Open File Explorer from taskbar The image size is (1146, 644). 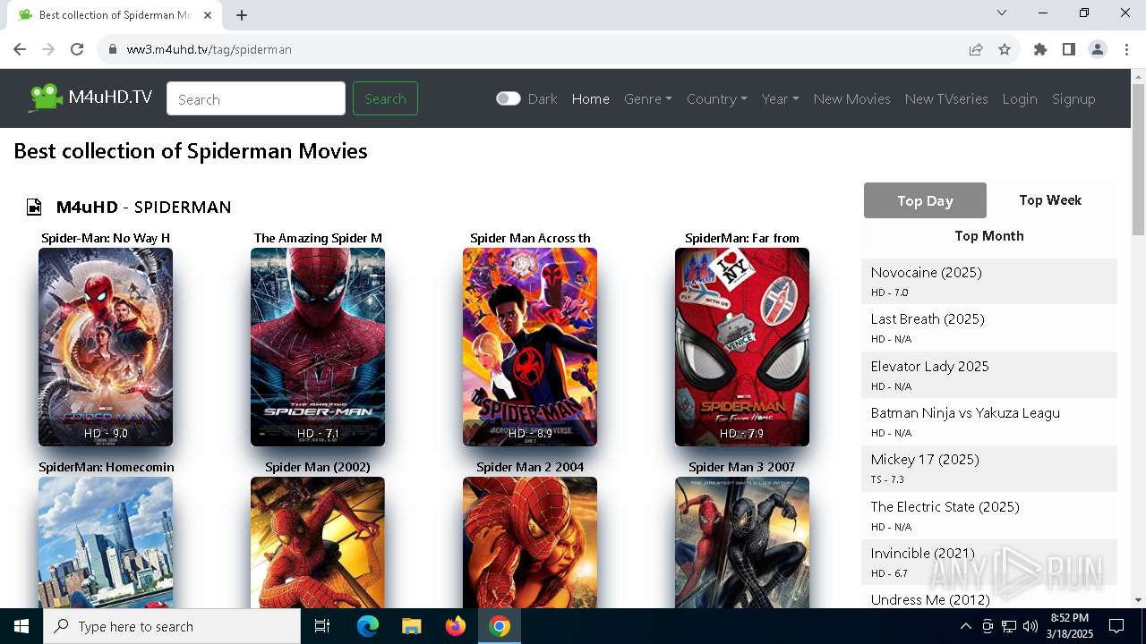[412, 626]
